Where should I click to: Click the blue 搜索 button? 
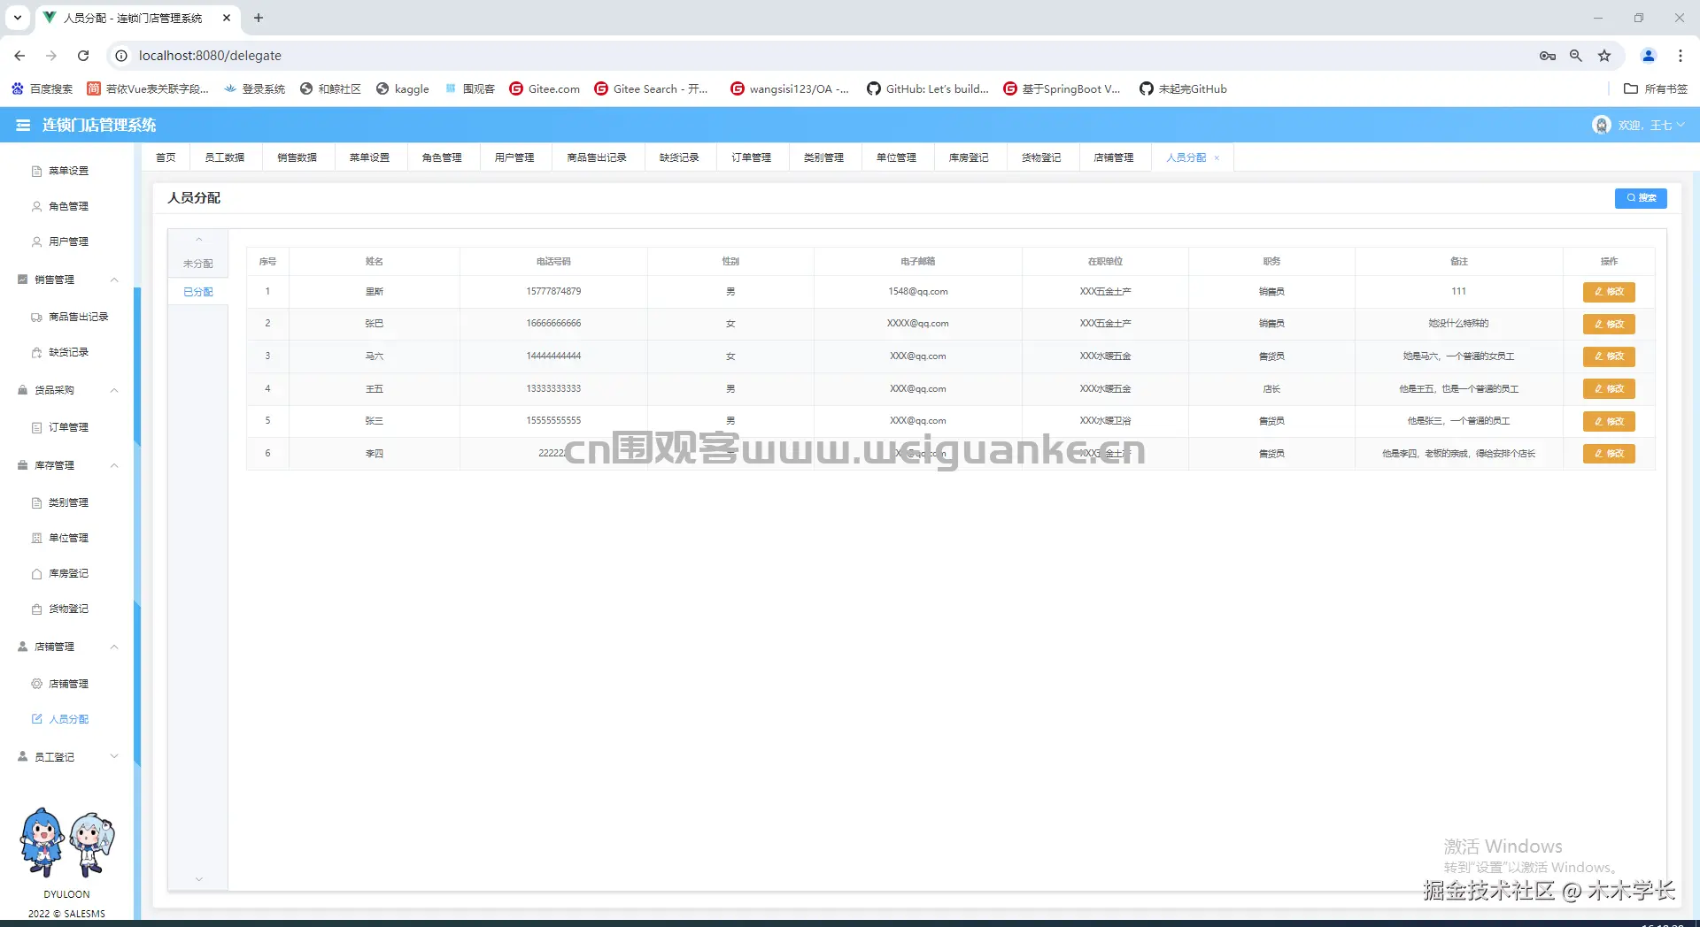pos(1641,198)
